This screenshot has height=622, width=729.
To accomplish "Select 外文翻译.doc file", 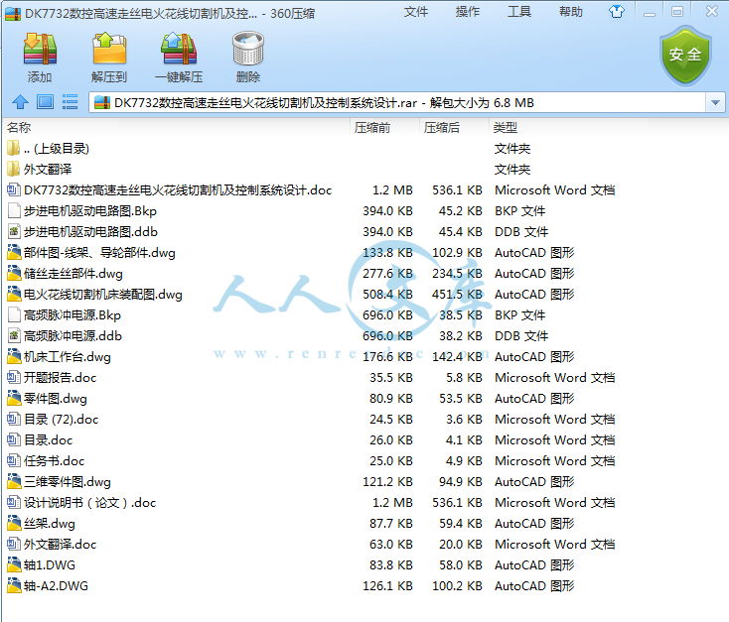I will tap(60, 544).
